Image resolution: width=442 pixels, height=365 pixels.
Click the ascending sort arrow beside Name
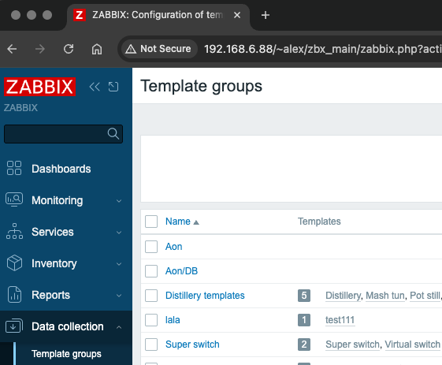pyautogui.click(x=196, y=222)
